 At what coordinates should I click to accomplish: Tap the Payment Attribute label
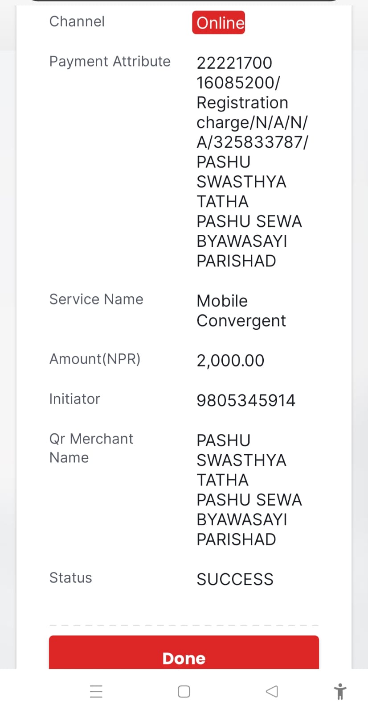pos(110,61)
